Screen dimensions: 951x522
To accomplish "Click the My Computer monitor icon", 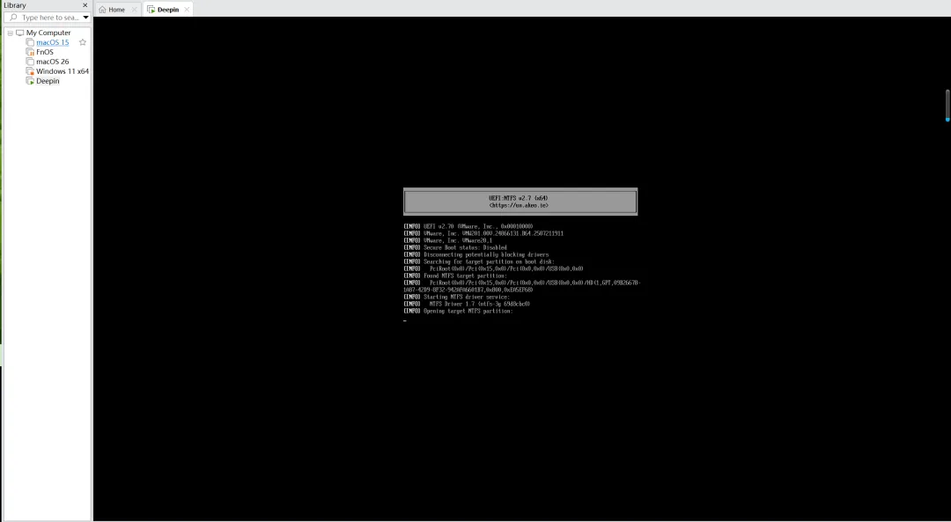I will click(x=20, y=33).
